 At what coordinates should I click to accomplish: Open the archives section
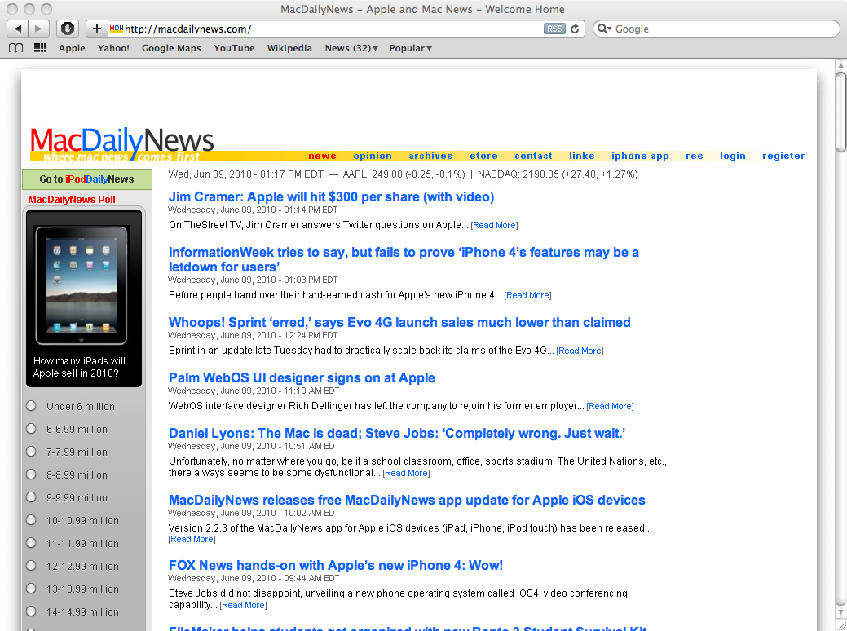coord(430,156)
